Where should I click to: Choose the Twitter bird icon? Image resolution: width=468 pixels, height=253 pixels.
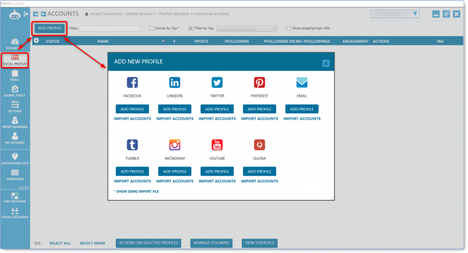(217, 83)
